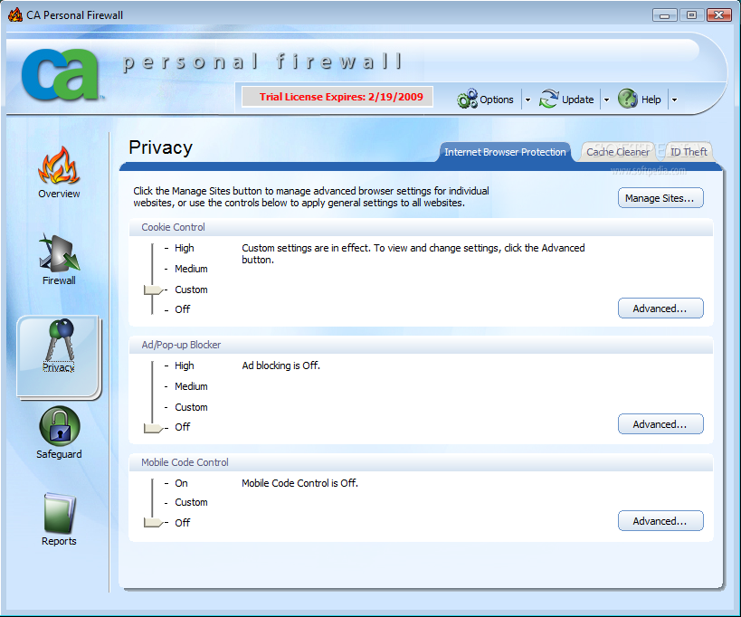
Task: Open the Firewall section icon
Action: 59,253
